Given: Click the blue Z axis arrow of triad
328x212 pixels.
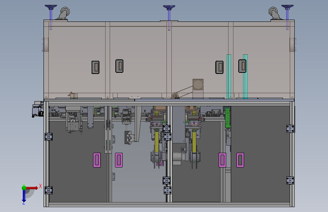Looking at the screenshot, I should click(x=24, y=196).
